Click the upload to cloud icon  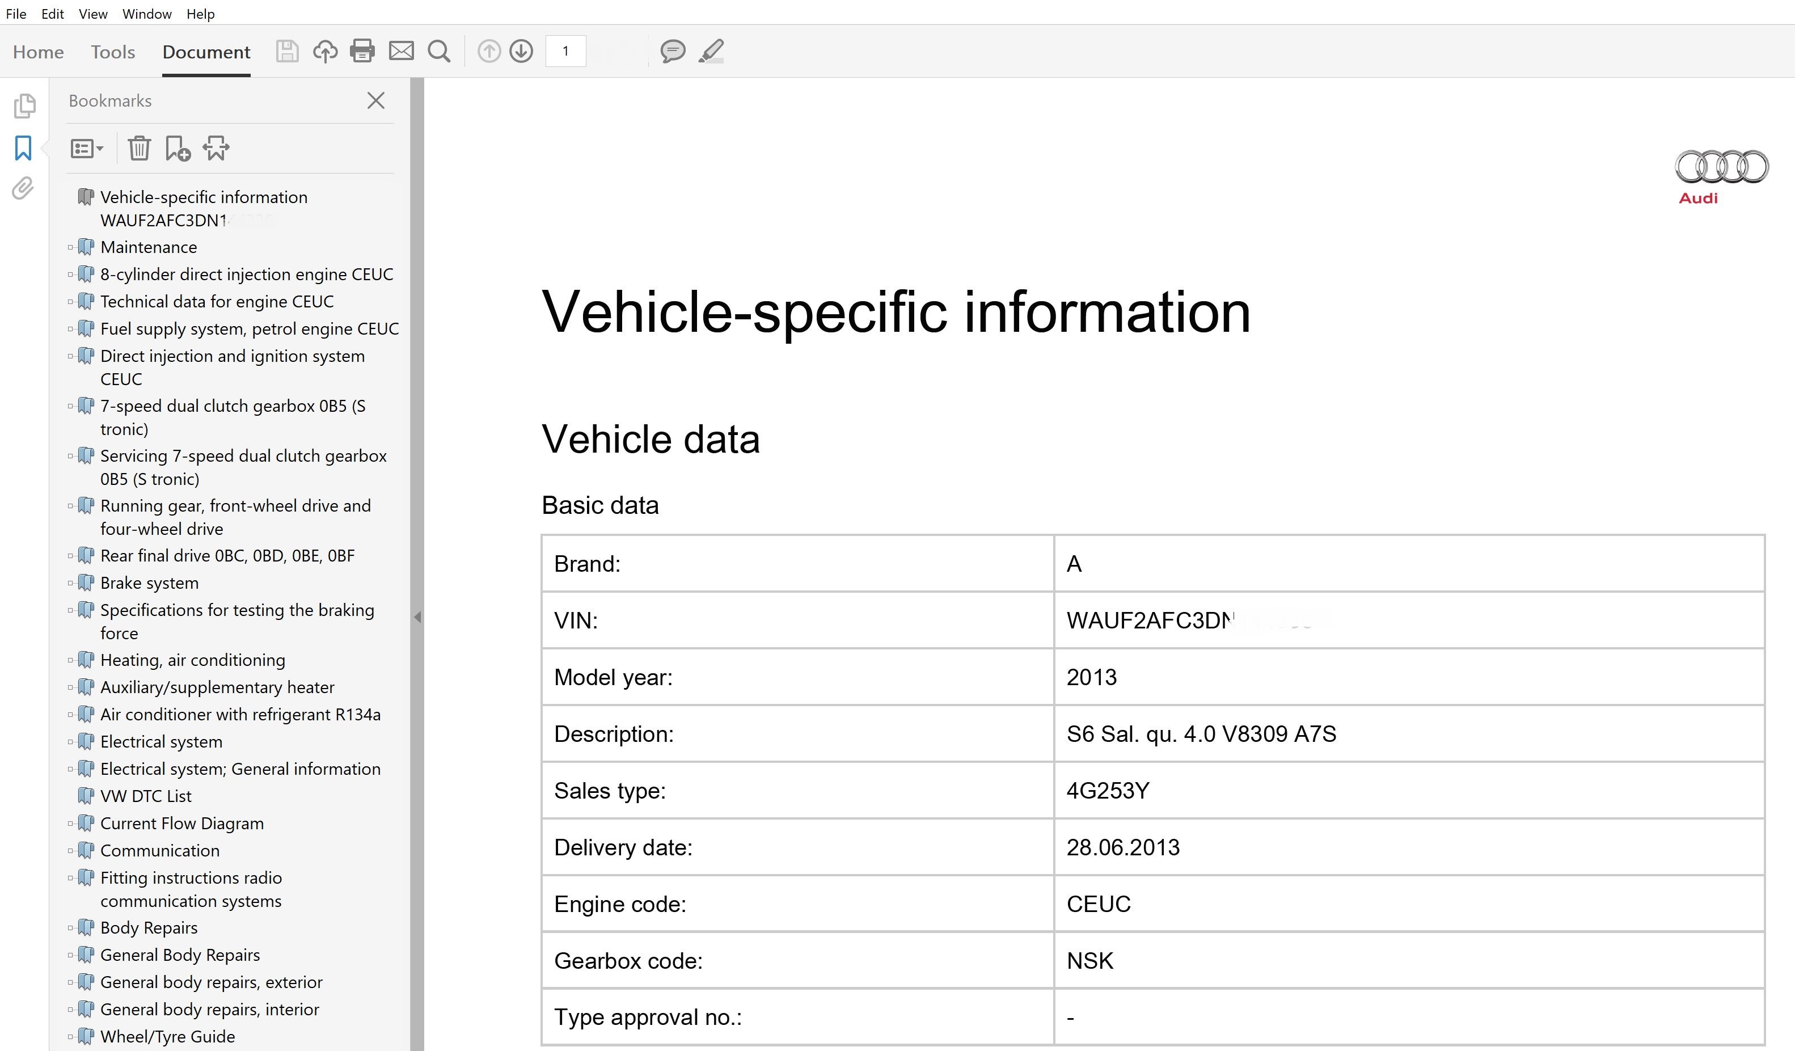pyautogui.click(x=325, y=51)
